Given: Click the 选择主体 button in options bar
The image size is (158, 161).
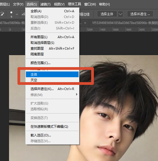Looking at the screenshot, I should pyautogui.click(x=107, y=14).
